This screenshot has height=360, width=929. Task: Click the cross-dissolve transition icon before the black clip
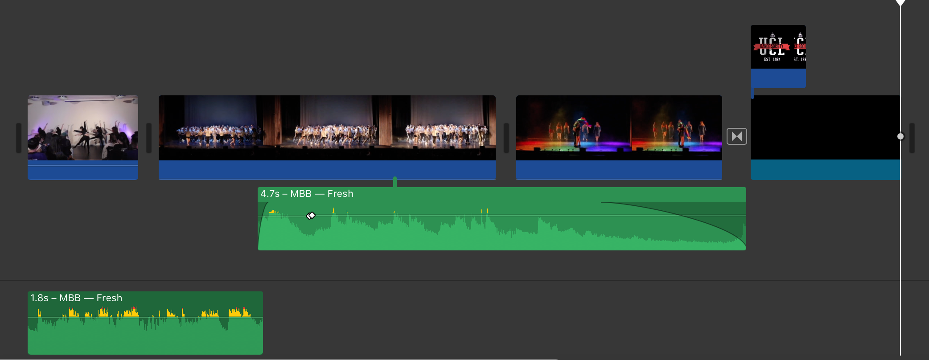point(736,136)
